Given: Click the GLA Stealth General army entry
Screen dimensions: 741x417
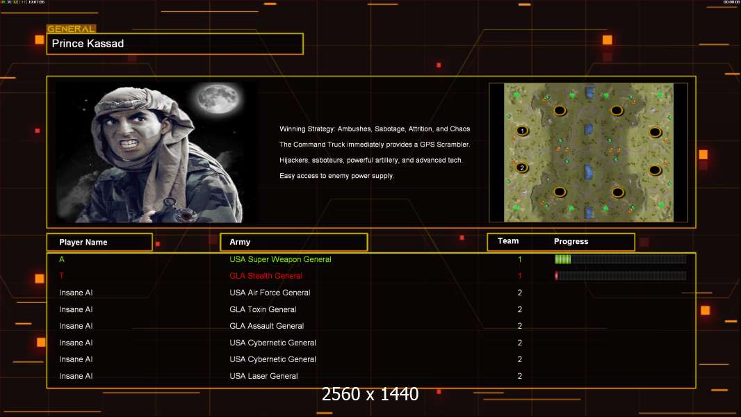Looking at the screenshot, I should 266,276.
